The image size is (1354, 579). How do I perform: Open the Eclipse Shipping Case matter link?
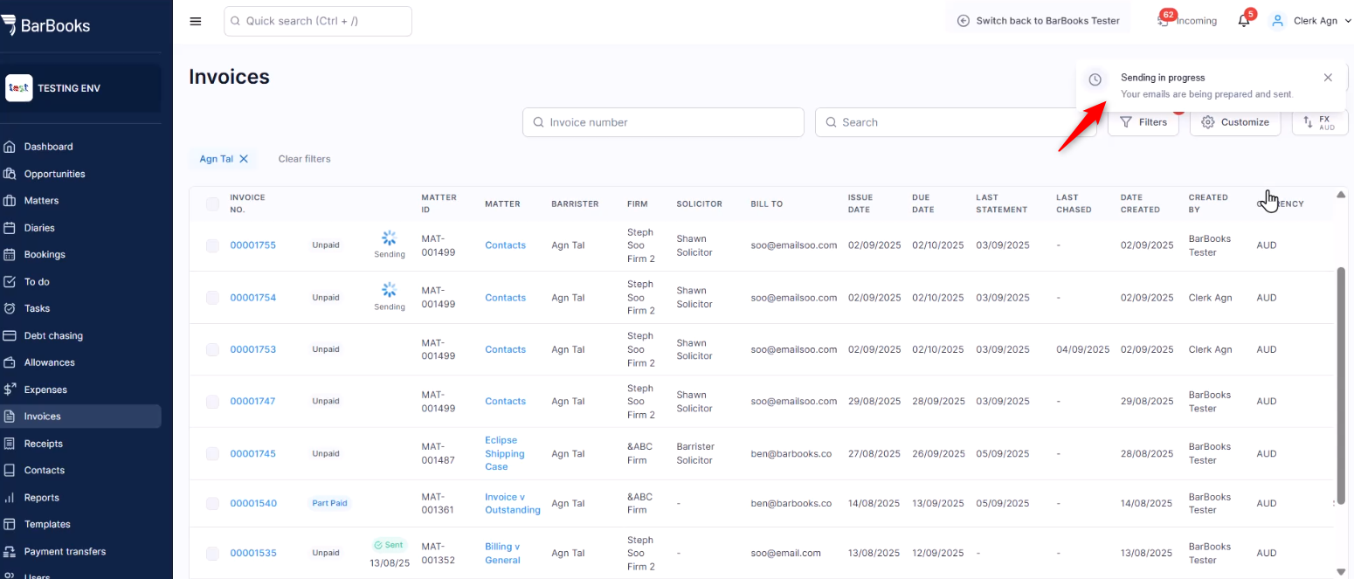click(505, 453)
